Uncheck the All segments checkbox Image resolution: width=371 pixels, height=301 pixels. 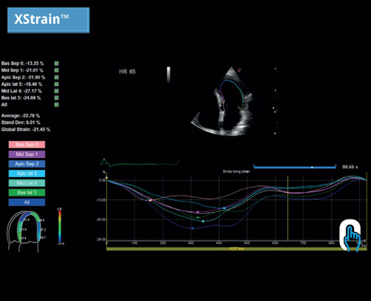pos(56,105)
